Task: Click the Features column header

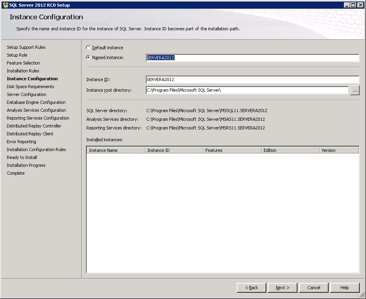Action: click(232, 150)
